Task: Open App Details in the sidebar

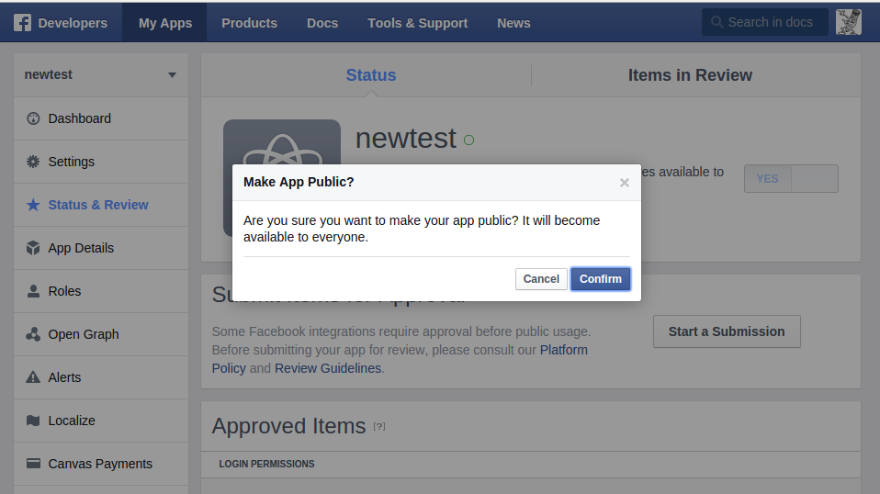Action: (x=101, y=248)
